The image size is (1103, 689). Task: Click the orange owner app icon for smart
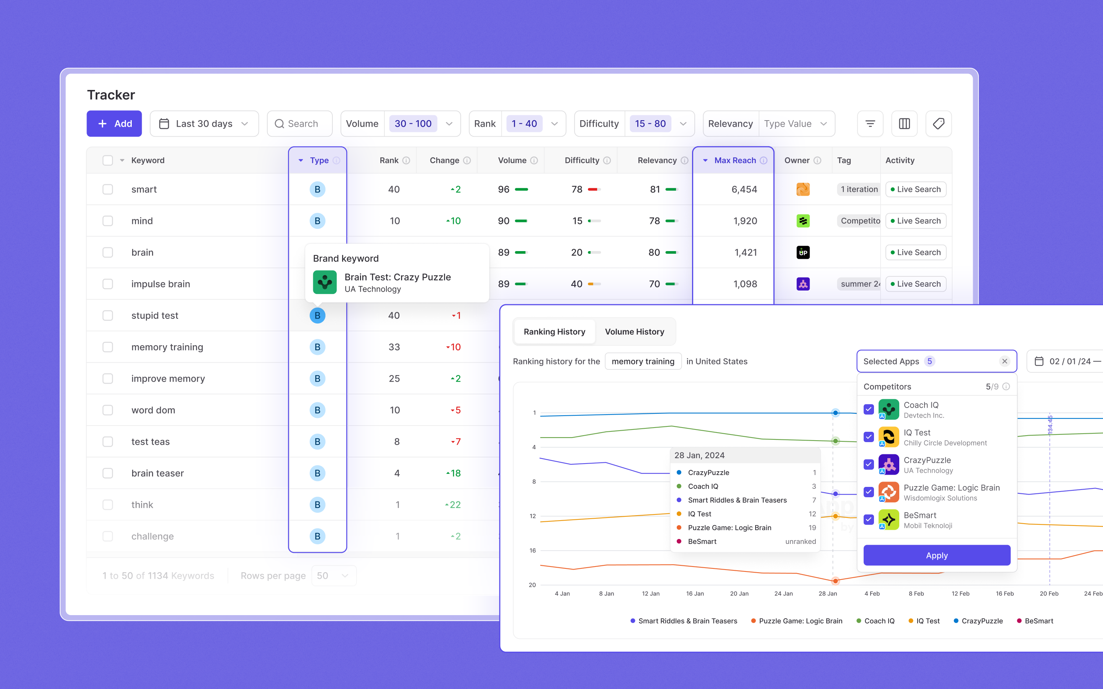803,189
